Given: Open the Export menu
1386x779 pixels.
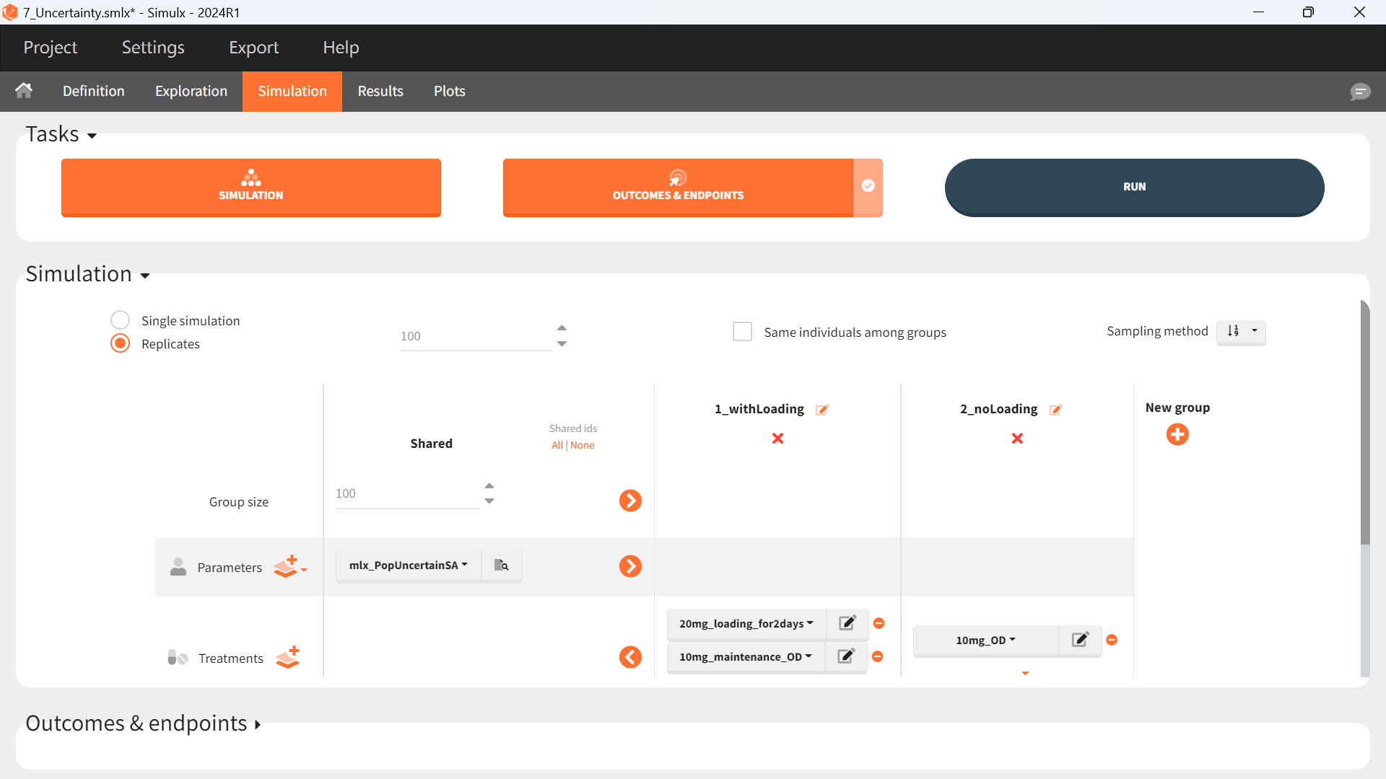Looking at the screenshot, I should (253, 48).
